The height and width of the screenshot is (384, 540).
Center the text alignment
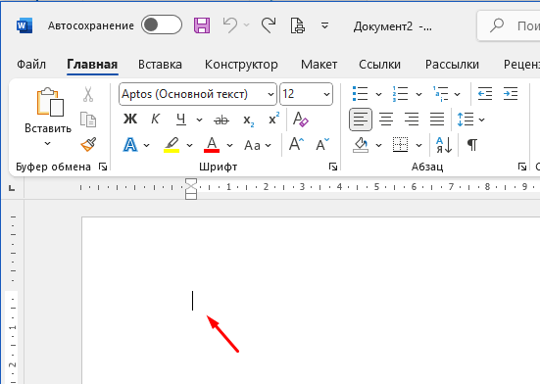tap(386, 120)
